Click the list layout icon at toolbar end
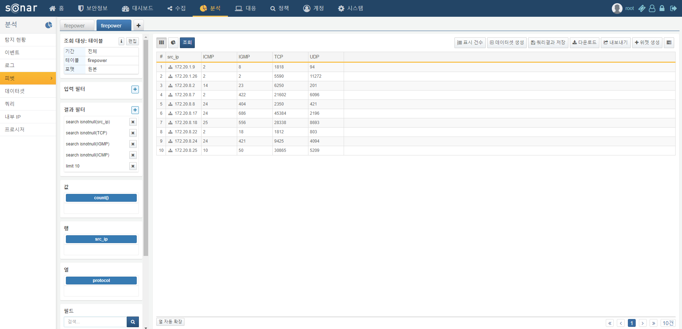The image size is (682, 329). pyautogui.click(x=669, y=42)
